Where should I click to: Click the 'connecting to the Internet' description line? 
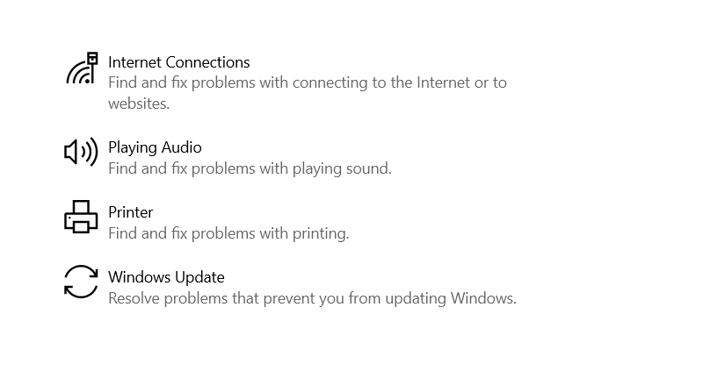pyautogui.click(x=307, y=82)
